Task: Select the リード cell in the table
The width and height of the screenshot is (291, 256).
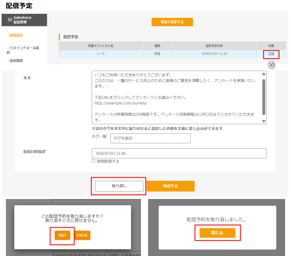Action: 100,54
